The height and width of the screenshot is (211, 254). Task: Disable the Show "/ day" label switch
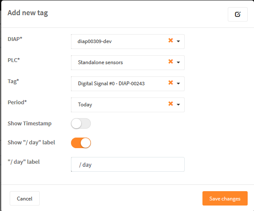[81, 143]
